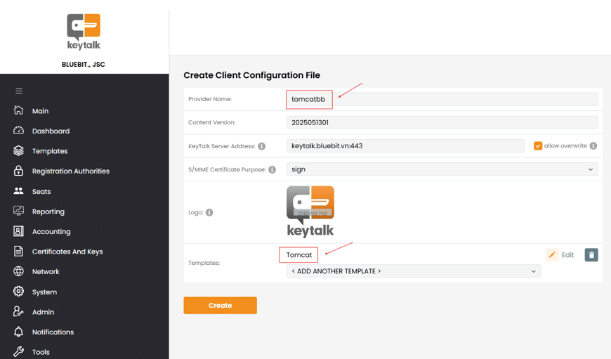611x359 pixels.
Task: Click the info icon next to S/MIME Certificate Purpose
Action: (272, 169)
